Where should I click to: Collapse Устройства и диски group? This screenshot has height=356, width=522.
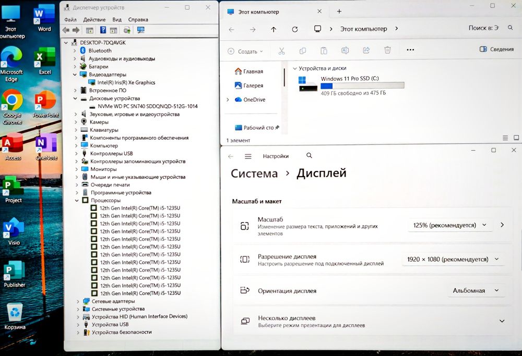[294, 68]
